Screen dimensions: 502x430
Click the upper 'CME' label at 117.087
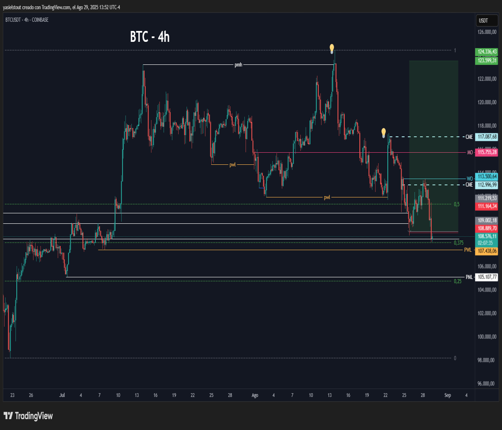click(x=469, y=137)
